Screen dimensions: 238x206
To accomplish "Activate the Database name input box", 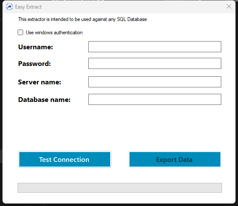I will (155, 99).
